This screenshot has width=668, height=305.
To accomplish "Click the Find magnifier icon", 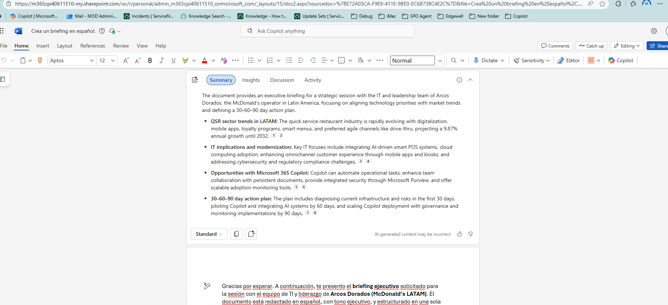I will [453, 60].
